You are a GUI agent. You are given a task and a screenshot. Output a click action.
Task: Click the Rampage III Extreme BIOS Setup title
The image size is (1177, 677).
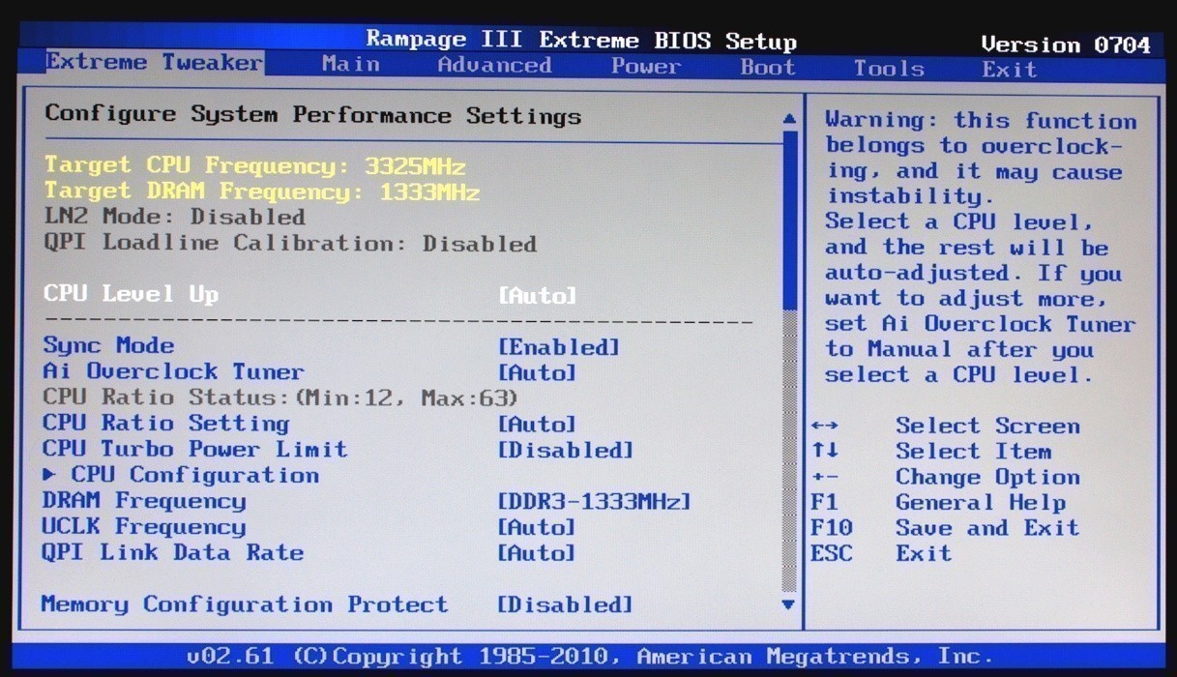coord(581,41)
